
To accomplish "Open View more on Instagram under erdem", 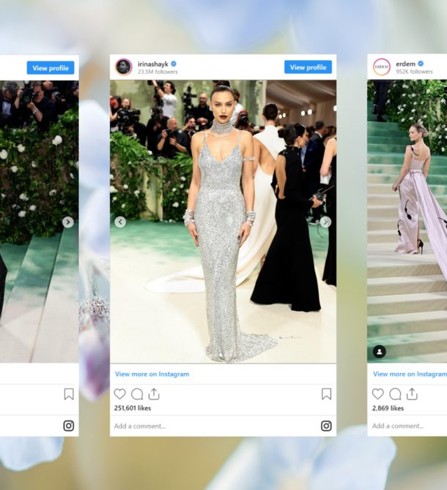I will 410,374.
